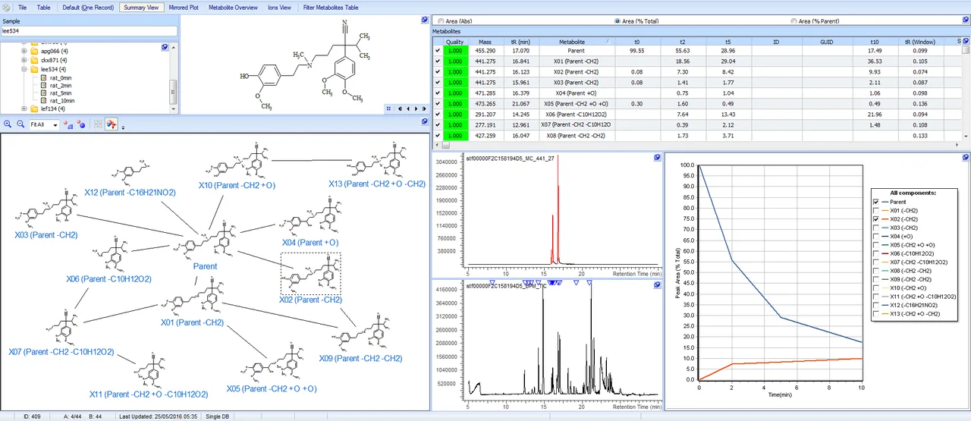Select the Area (% Parent) radio option
This screenshot has width=971, height=421.
(x=793, y=21)
